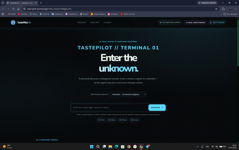The image size is (239, 150).
Task: Go to the browser Home icon
Action: pyautogui.click(x=18, y=9)
